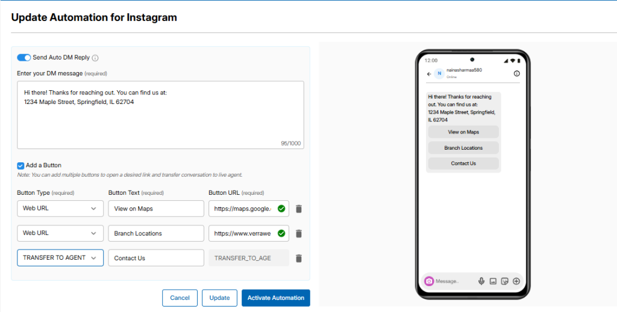Click inside the DM message text area
Screen dimensions: 617x312
pos(160,115)
